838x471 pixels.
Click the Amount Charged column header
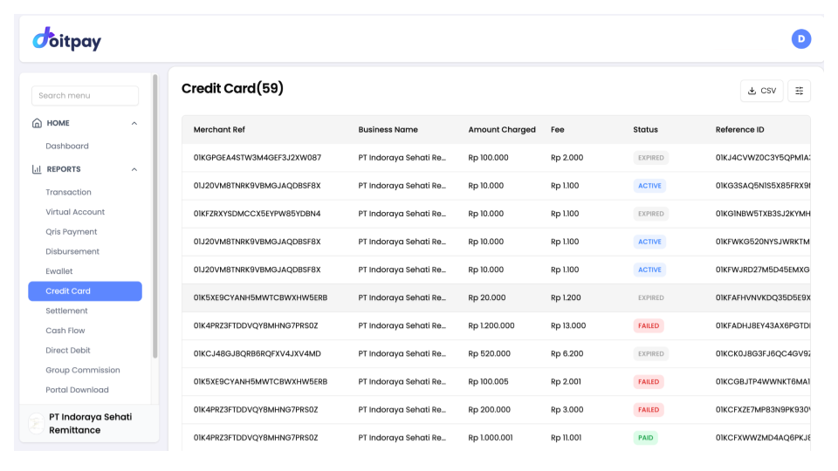click(x=502, y=130)
